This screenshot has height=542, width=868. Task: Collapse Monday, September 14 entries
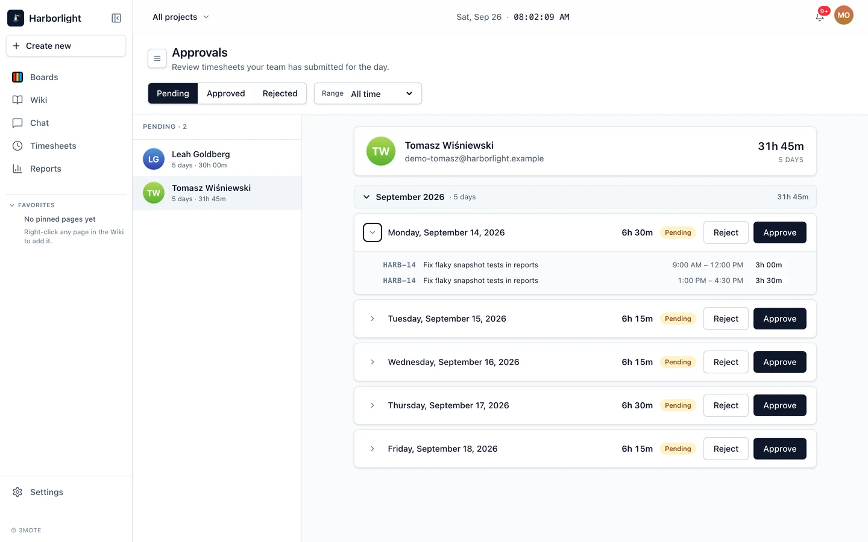373,232
